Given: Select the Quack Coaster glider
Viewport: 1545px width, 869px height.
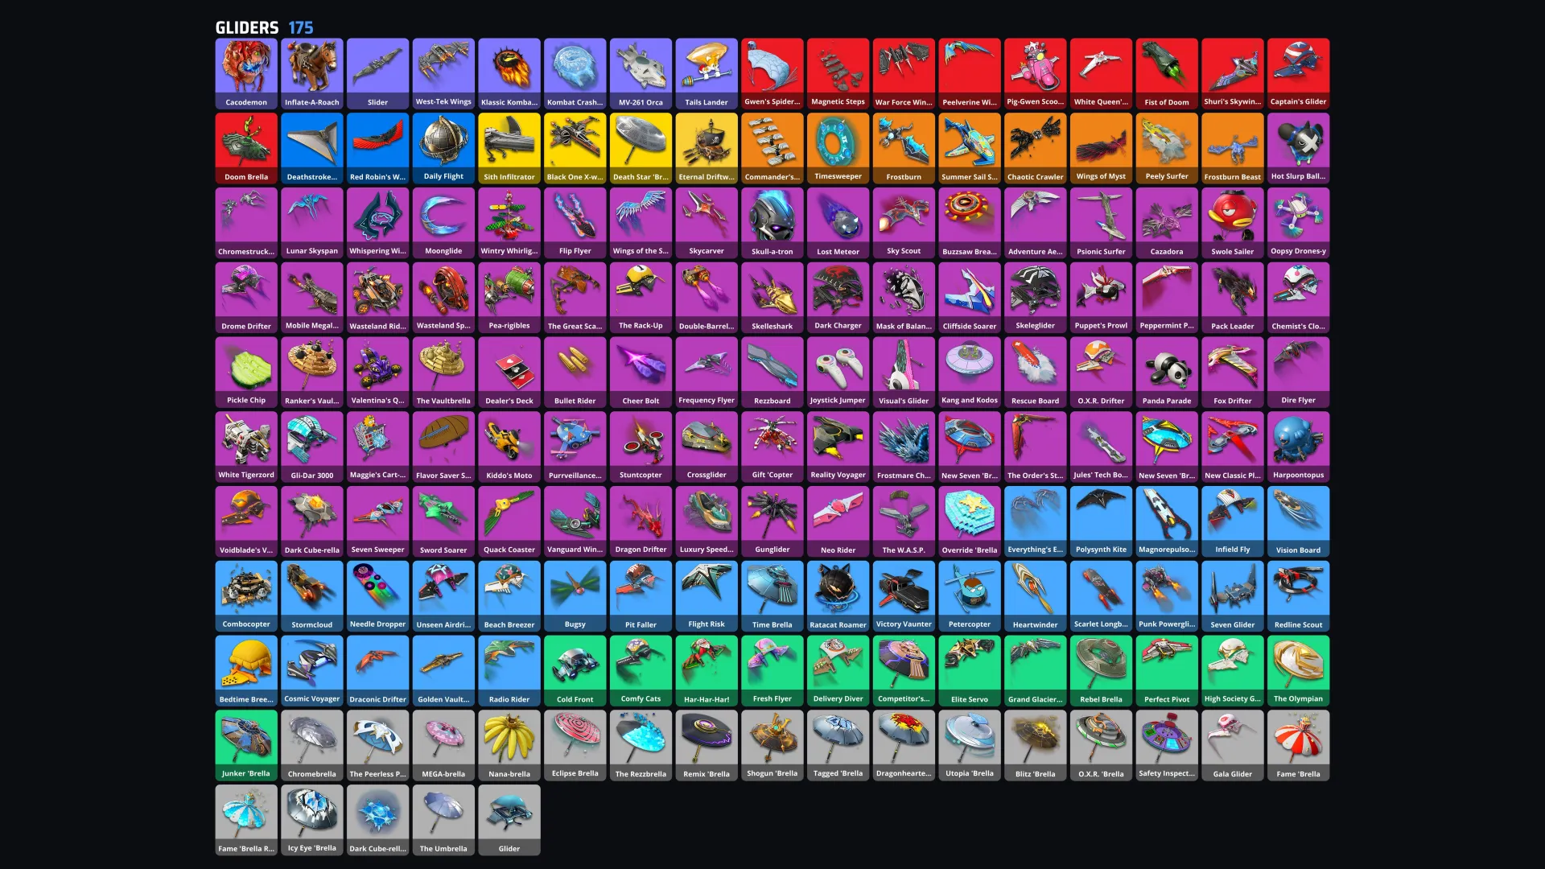Looking at the screenshot, I should click(x=509, y=521).
